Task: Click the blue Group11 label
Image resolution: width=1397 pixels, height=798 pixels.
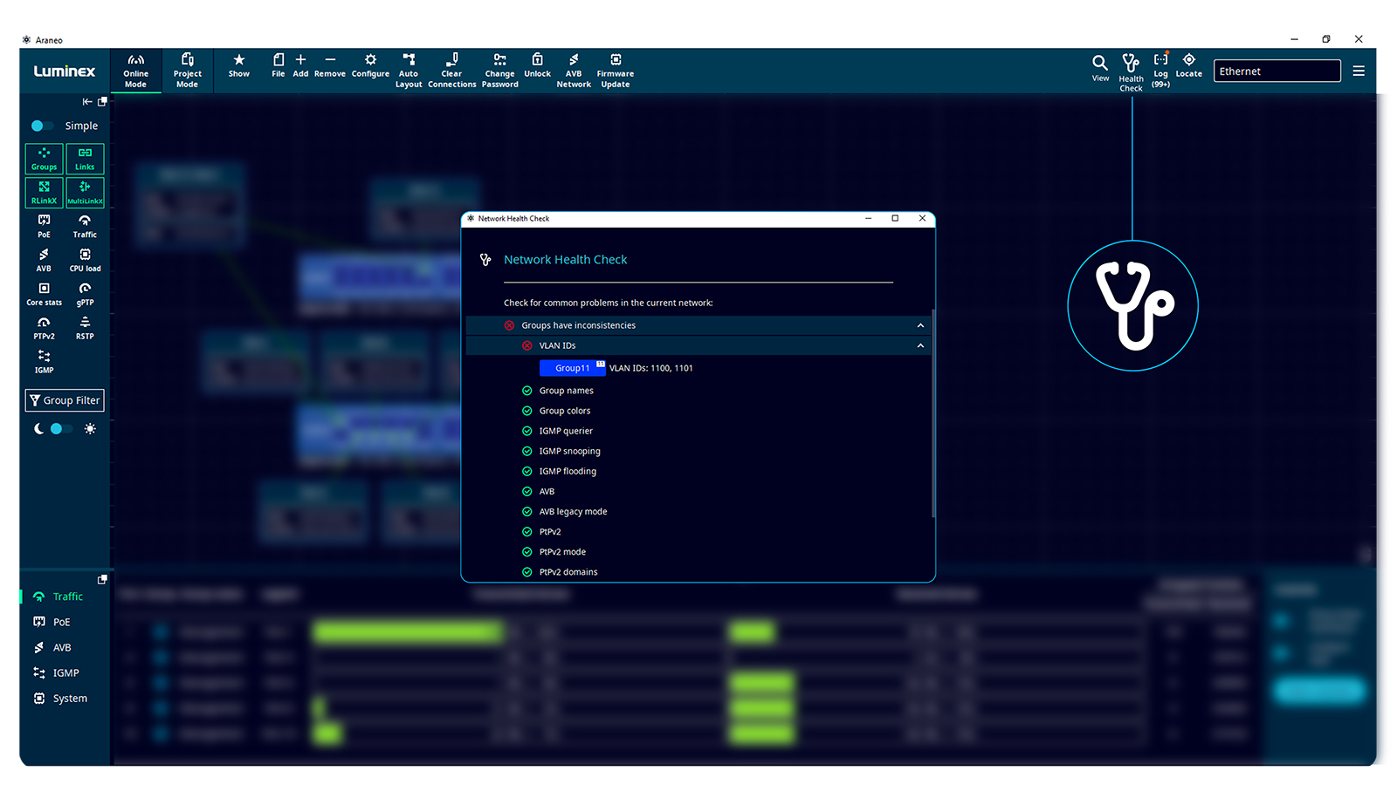Action: click(x=572, y=368)
